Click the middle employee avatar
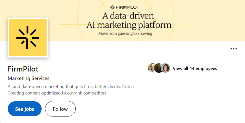 click(159, 68)
